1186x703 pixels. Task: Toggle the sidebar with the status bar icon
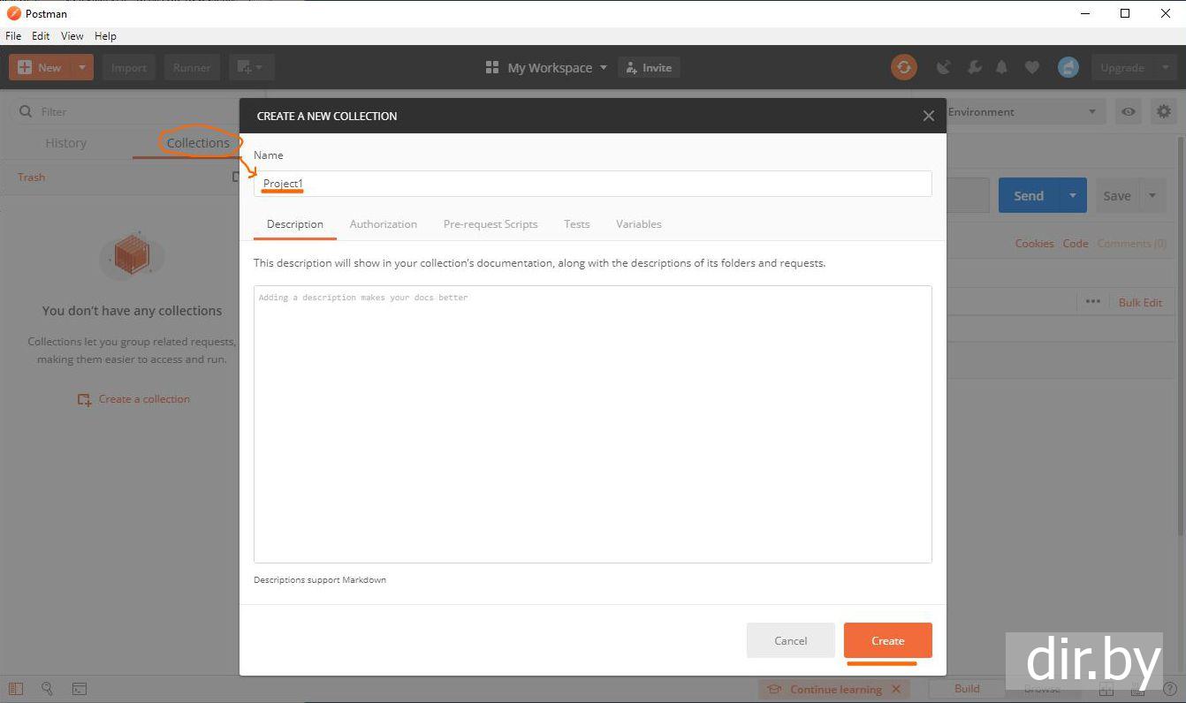tap(16, 689)
